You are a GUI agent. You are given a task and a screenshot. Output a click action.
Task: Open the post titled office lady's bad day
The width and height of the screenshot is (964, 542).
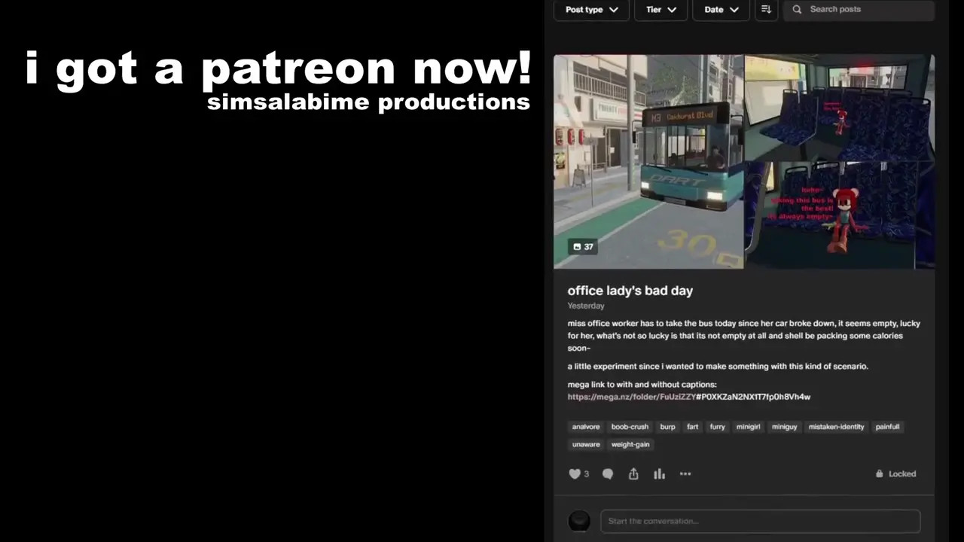pyautogui.click(x=630, y=291)
